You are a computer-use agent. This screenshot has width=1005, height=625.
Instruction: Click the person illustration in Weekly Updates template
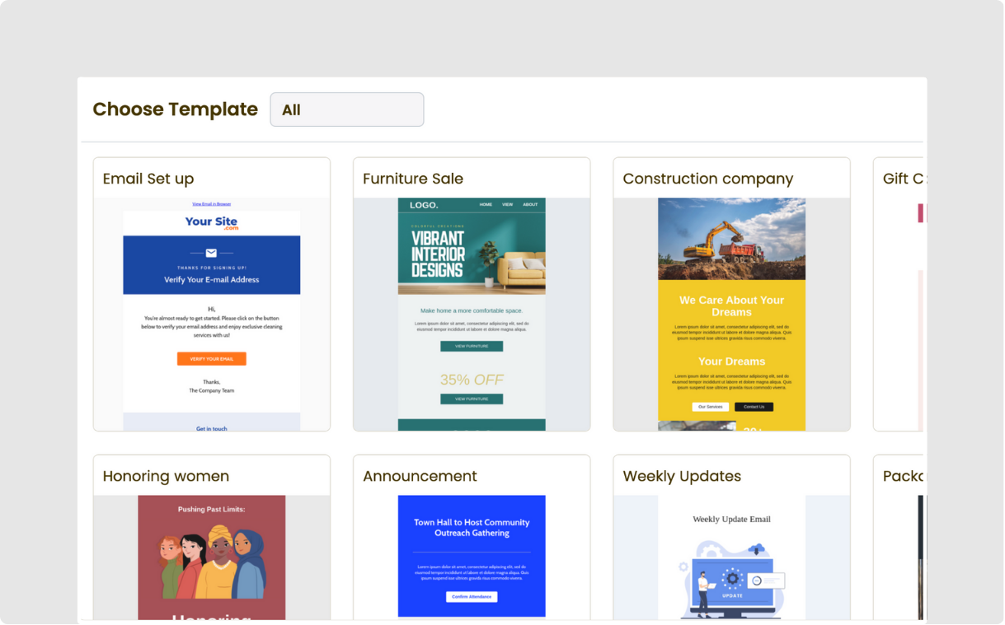[703, 585]
